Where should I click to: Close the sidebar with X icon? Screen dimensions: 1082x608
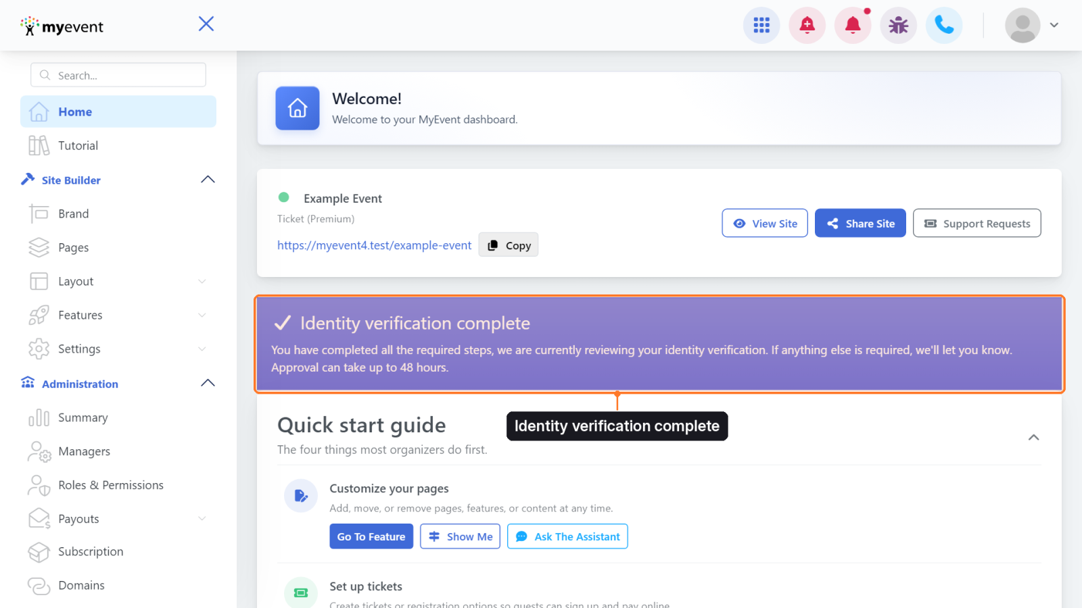[x=206, y=24]
